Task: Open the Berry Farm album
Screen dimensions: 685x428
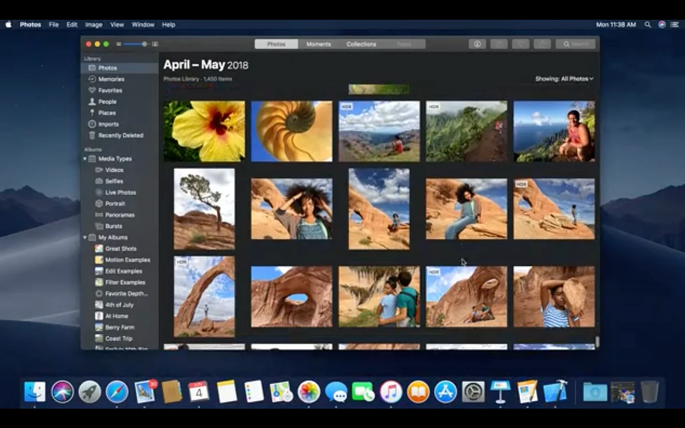Action: (119, 328)
